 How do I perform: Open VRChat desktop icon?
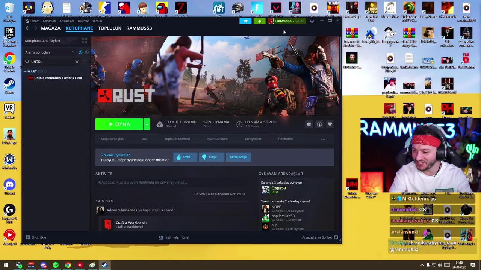click(x=9, y=111)
